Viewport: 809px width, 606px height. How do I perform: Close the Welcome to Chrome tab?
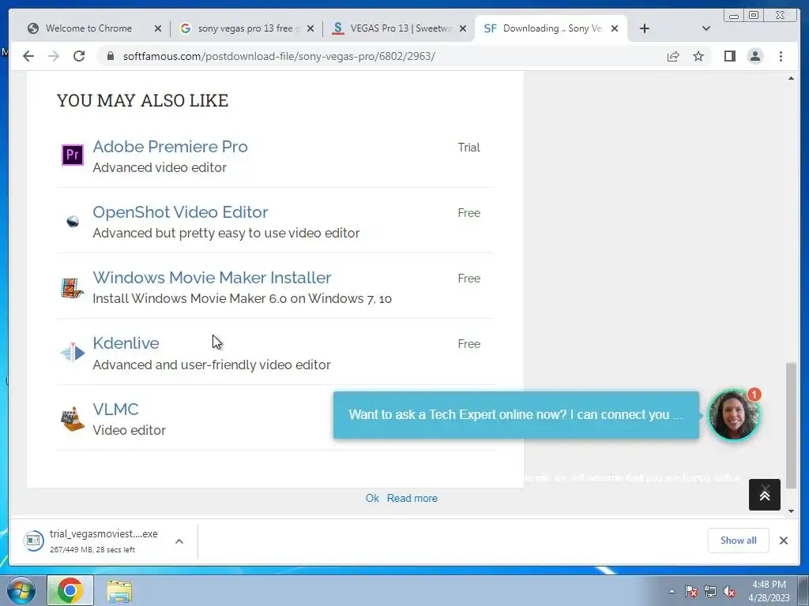[x=158, y=29]
